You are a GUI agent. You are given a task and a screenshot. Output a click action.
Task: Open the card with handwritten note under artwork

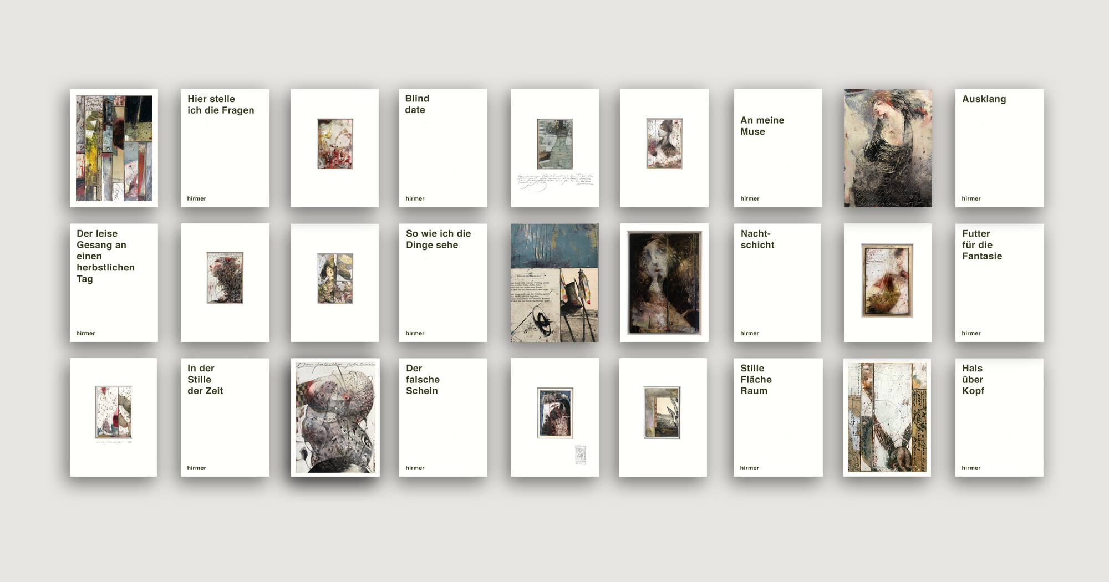tap(554, 148)
